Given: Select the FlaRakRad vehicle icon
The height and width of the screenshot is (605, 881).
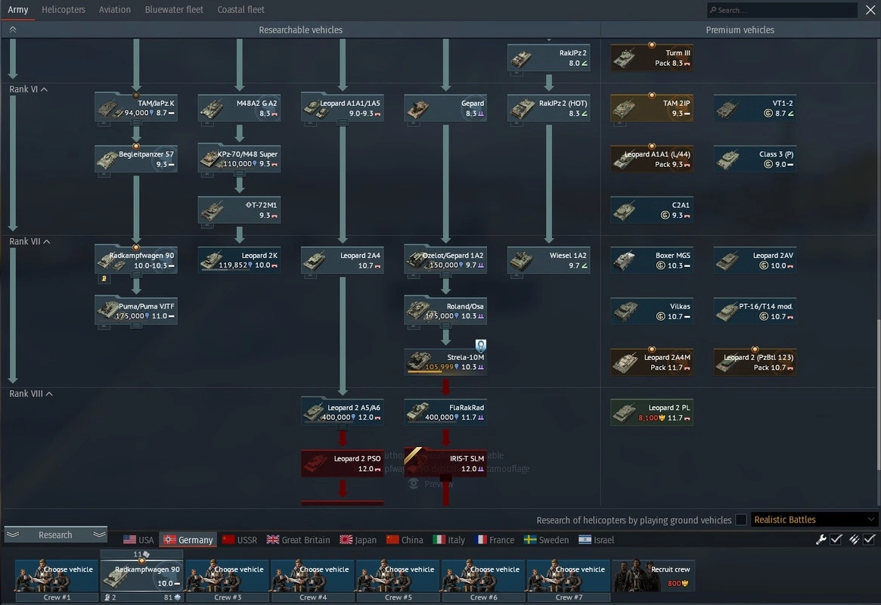Looking at the screenshot, I should click(445, 412).
